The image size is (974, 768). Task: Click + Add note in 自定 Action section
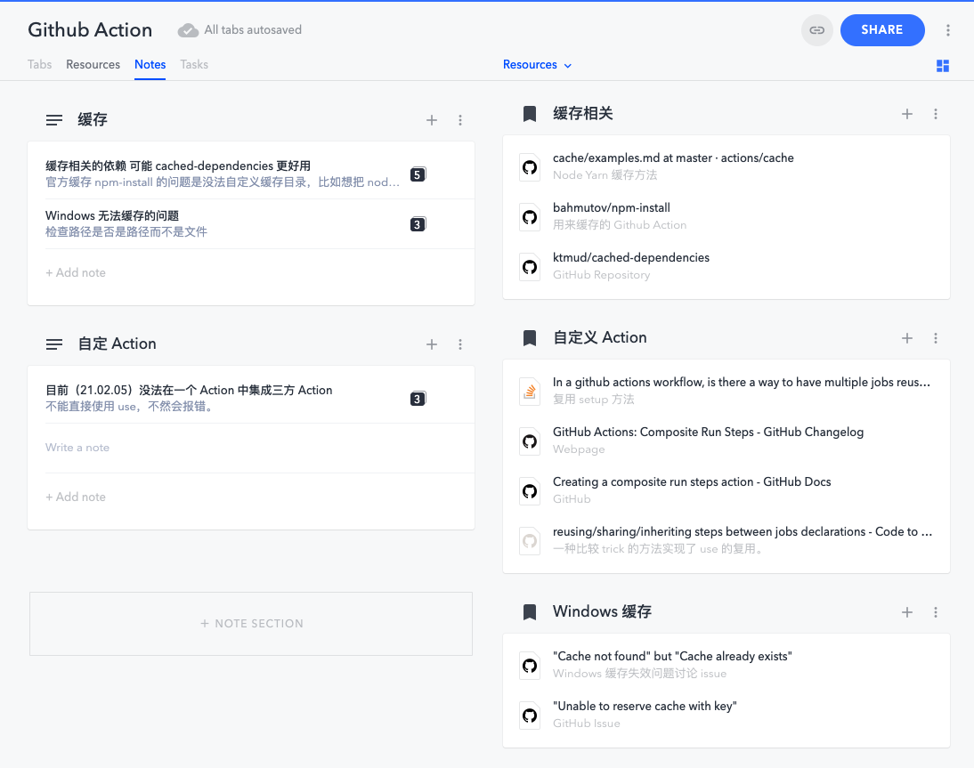point(75,497)
